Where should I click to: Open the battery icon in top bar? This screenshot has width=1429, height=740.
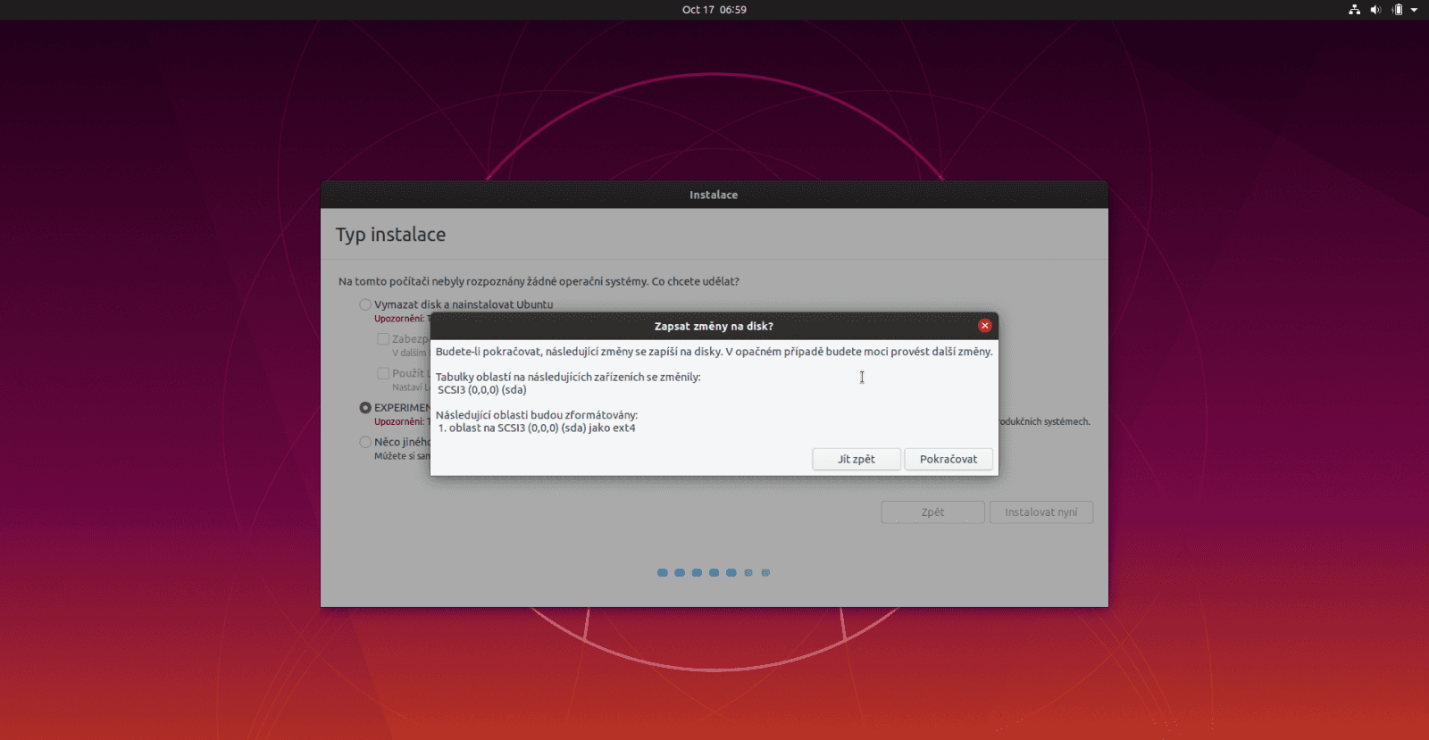point(1397,10)
